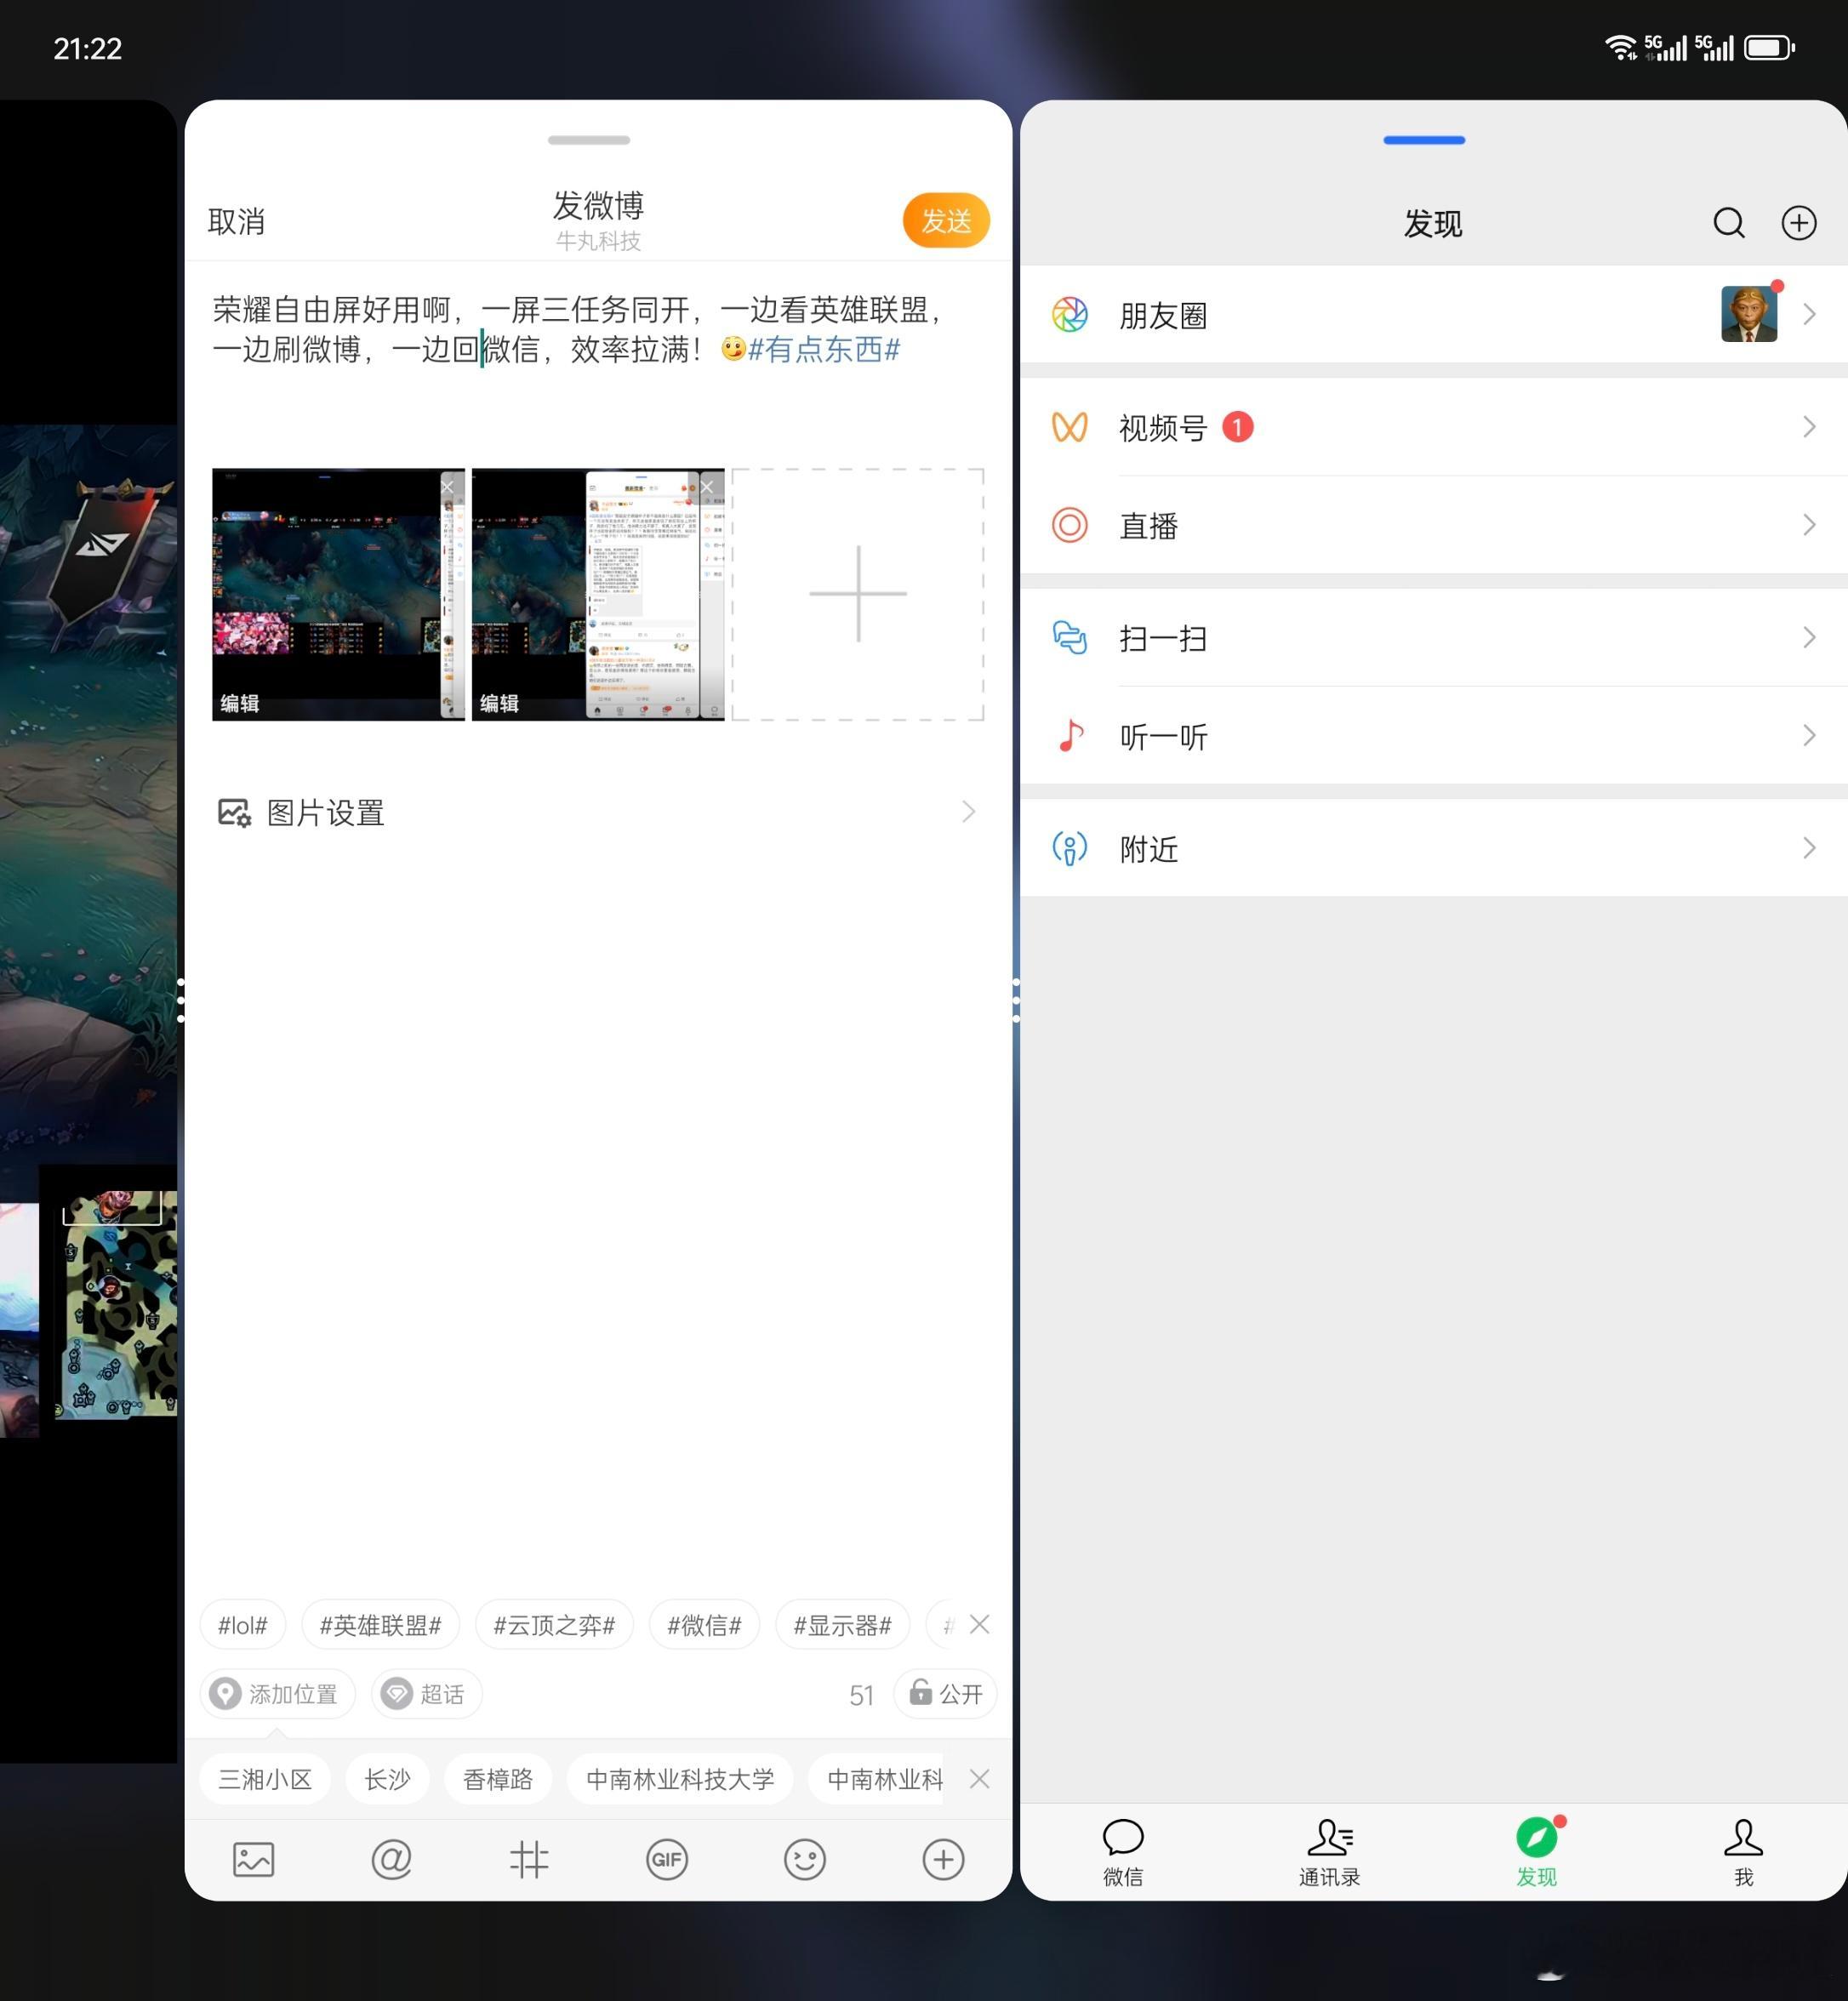Select the 发现 discover tab

point(1537,1852)
